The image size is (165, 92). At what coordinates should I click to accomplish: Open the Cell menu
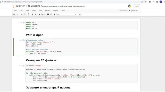41,10
